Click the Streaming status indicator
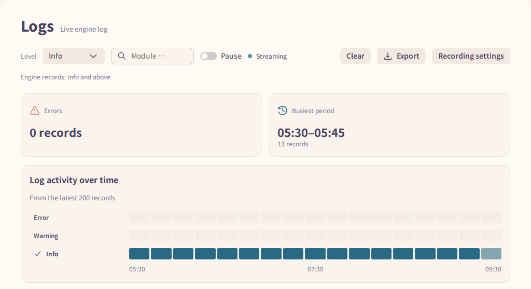The image size is (531, 289). (x=268, y=56)
